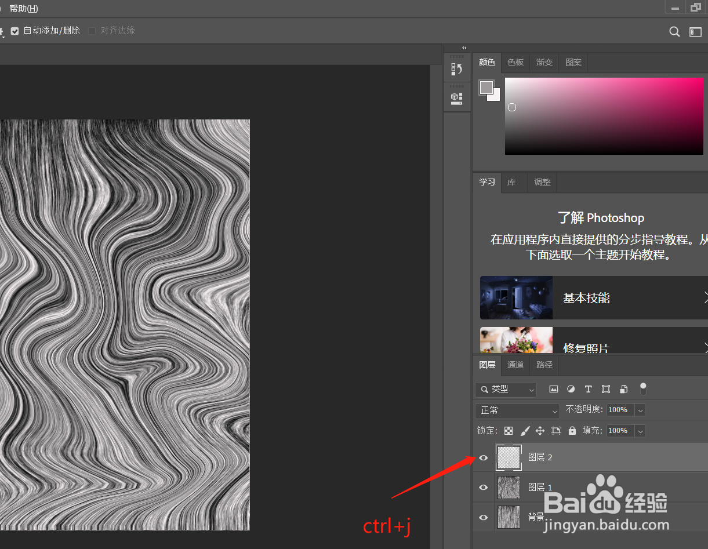Lock transparent pixels checkerboard icon
The image size is (708, 549).
click(x=509, y=431)
